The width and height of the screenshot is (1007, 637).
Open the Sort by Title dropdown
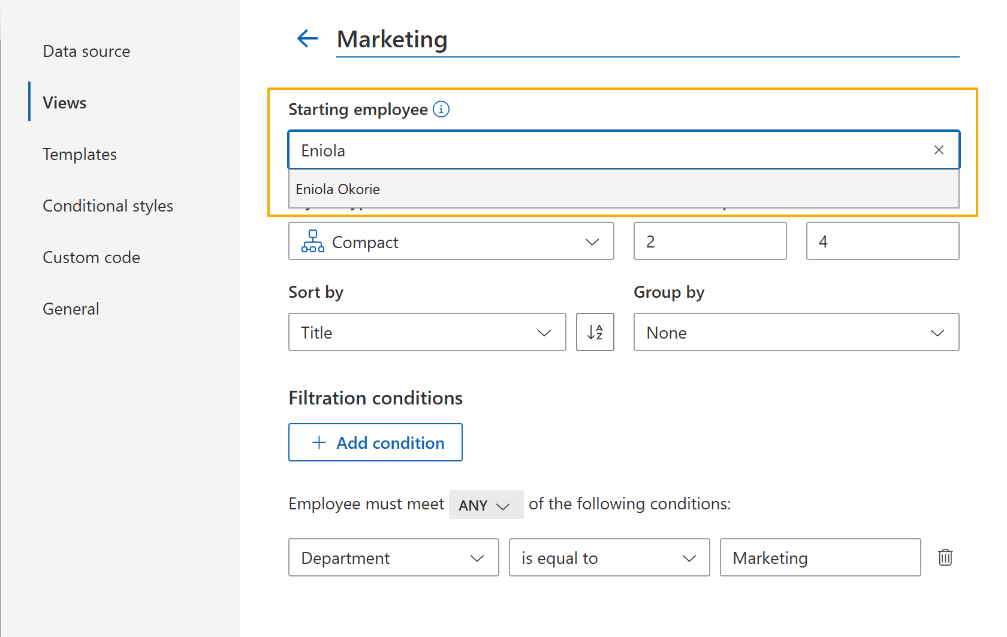[427, 332]
